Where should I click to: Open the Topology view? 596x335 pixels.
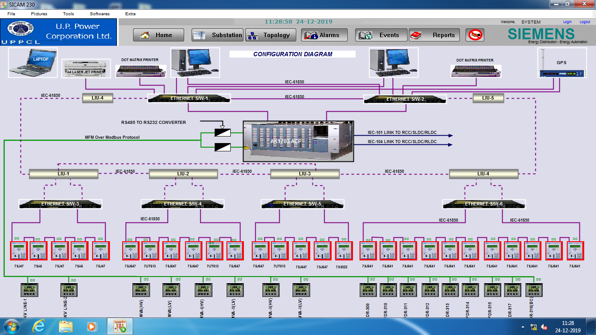click(x=271, y=35)
